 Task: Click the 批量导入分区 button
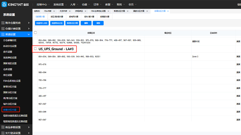click(41, 23)
